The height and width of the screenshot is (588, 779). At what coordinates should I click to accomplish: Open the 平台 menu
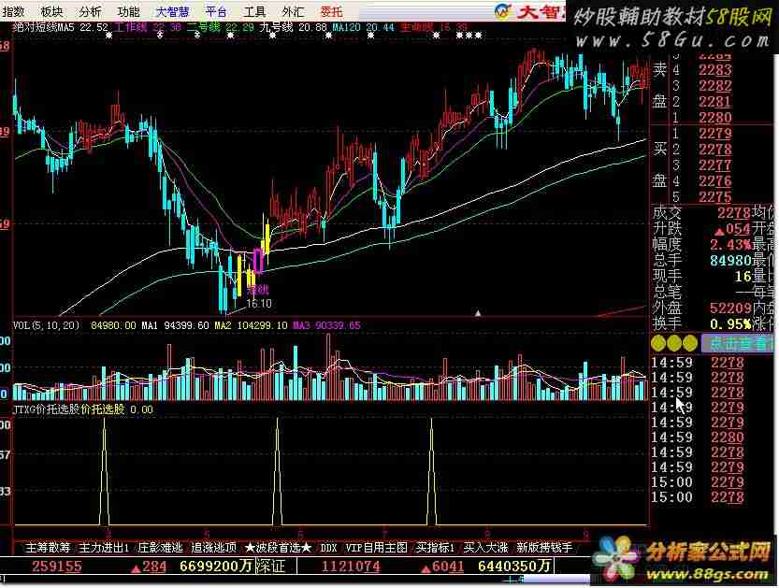coord(216,11)
